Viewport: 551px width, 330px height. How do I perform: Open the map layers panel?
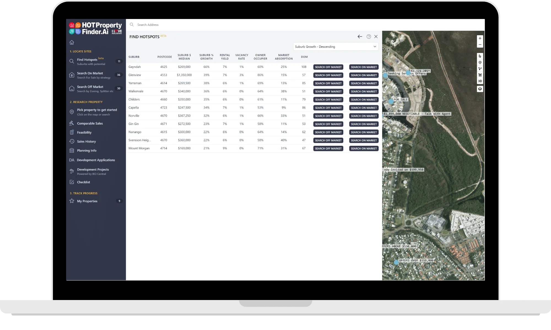coord(480,89)
